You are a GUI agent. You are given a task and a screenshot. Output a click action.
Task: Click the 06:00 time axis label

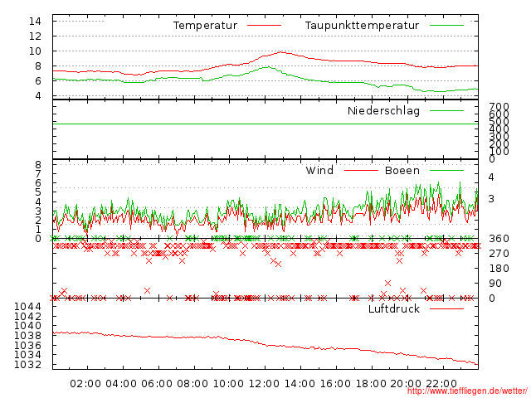pyautogui.click(x=157, y=384)
